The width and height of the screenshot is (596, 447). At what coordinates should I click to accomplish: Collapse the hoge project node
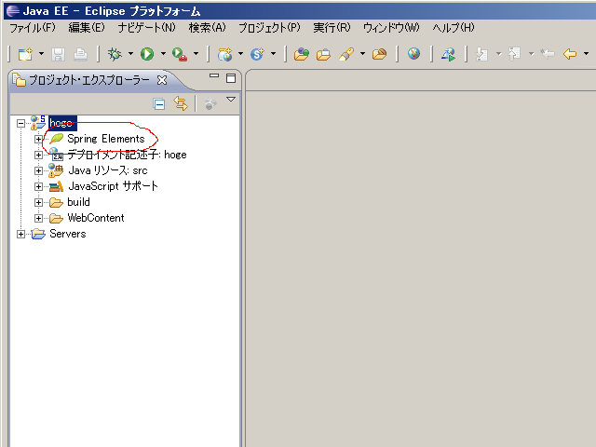[20, 123]
